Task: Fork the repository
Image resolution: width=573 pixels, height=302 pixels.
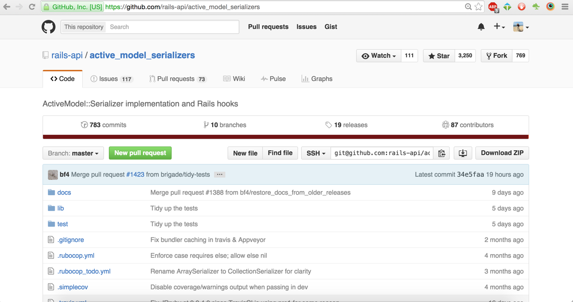Action: point(496,56)
